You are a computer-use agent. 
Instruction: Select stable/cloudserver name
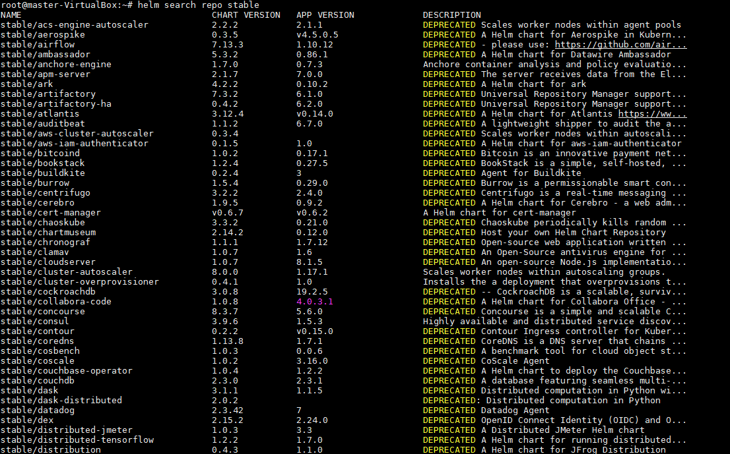(x=48, y=262)
